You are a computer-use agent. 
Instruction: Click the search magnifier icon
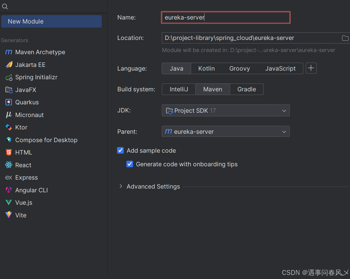[x=5, y=7]
